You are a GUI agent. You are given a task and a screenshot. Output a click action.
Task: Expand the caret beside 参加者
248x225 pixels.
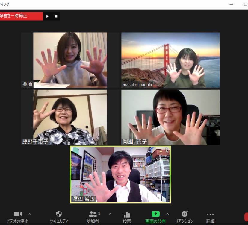pos(110,214)
